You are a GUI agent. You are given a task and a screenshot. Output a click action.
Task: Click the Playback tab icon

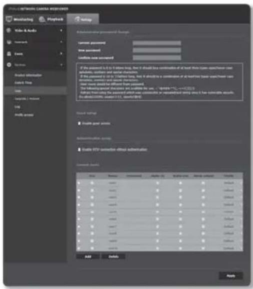[42, 19]
